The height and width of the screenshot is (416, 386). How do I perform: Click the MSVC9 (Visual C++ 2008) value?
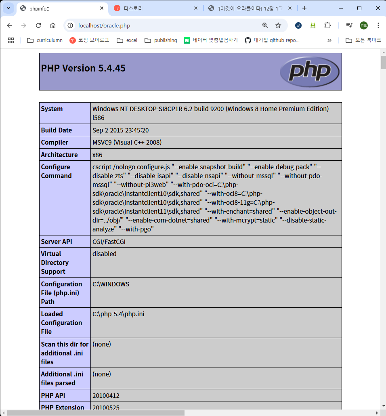127,143
